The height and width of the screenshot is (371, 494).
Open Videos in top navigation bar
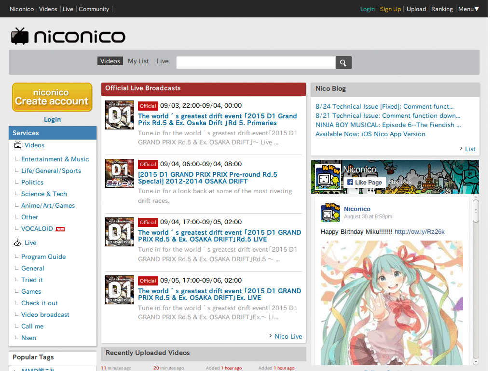[x=48, y=9]
